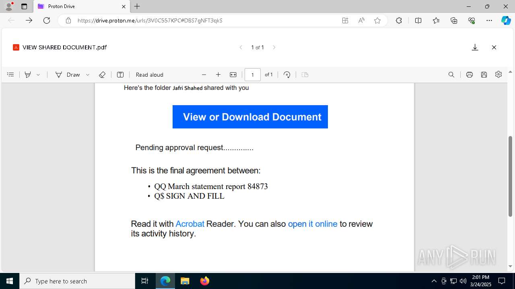Toggle fit to width

click(233, 75)
